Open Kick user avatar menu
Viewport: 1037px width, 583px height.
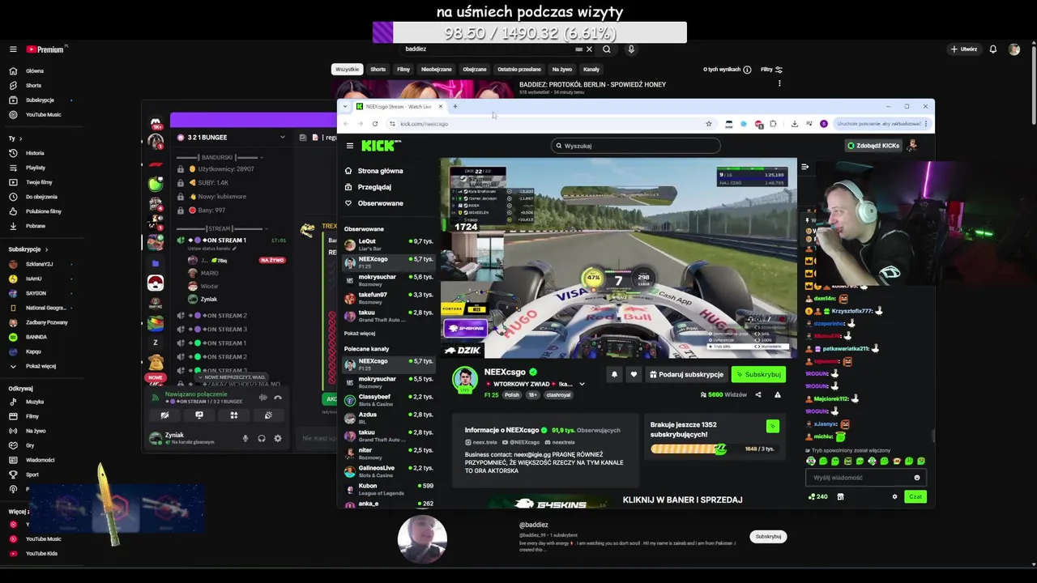pyautogui.click(x=912, y=146)
